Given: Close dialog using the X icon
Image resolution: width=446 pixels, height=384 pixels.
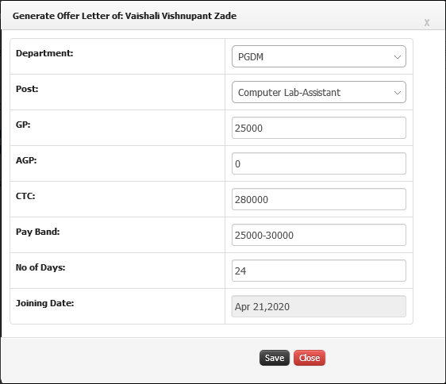Looking at the screenshot, I should click(x=427, y=23).
